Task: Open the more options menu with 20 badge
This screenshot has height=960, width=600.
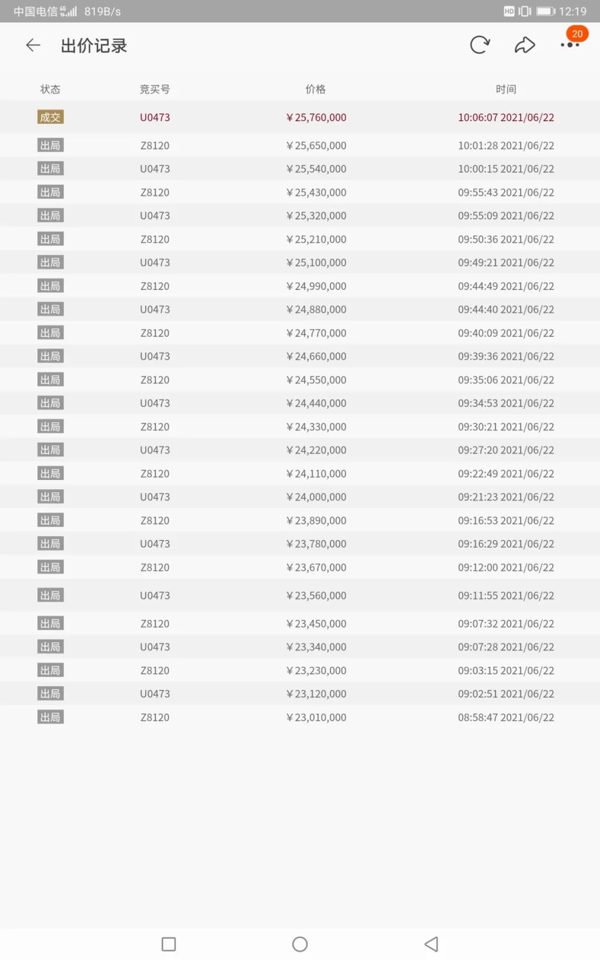Action: (571, 45)
